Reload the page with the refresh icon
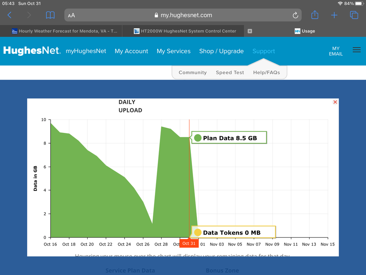The image size is (366, 275). 295,15
